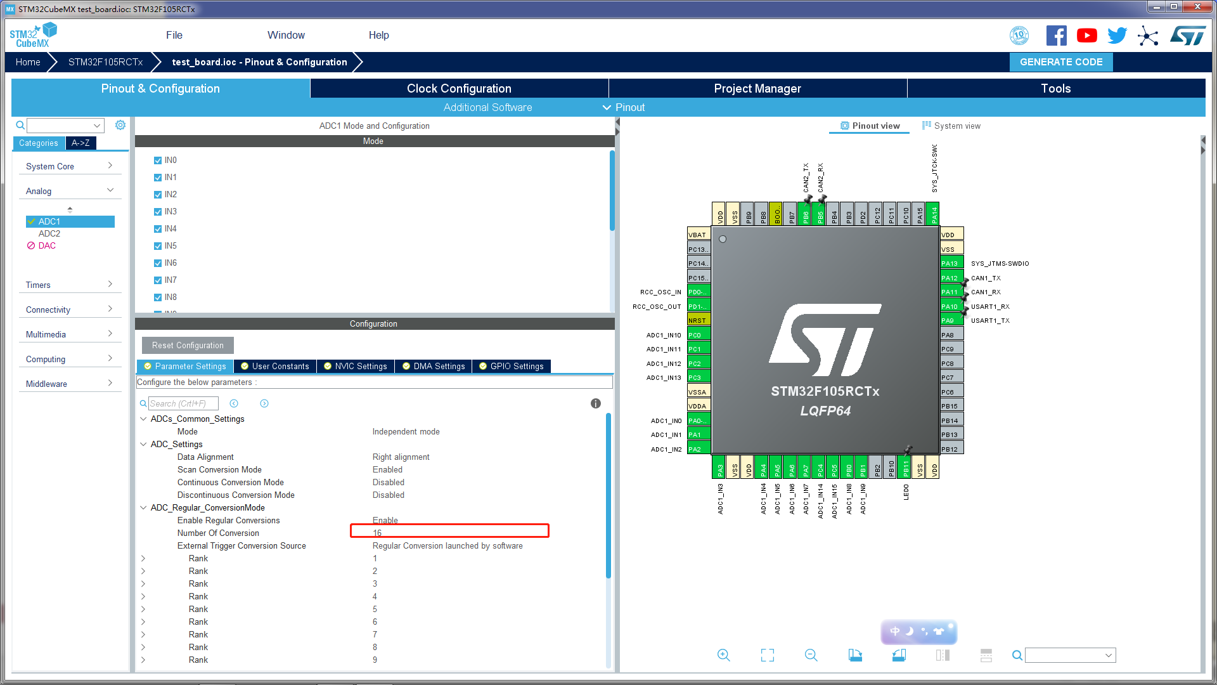Viewport: 1217px width, 685px height.
Task: Click the best-fit view icon under the chip diagram
Action: tap(767, 655)
